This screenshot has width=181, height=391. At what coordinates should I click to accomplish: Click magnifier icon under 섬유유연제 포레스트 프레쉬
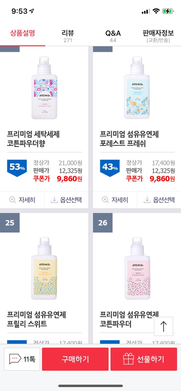105,200
